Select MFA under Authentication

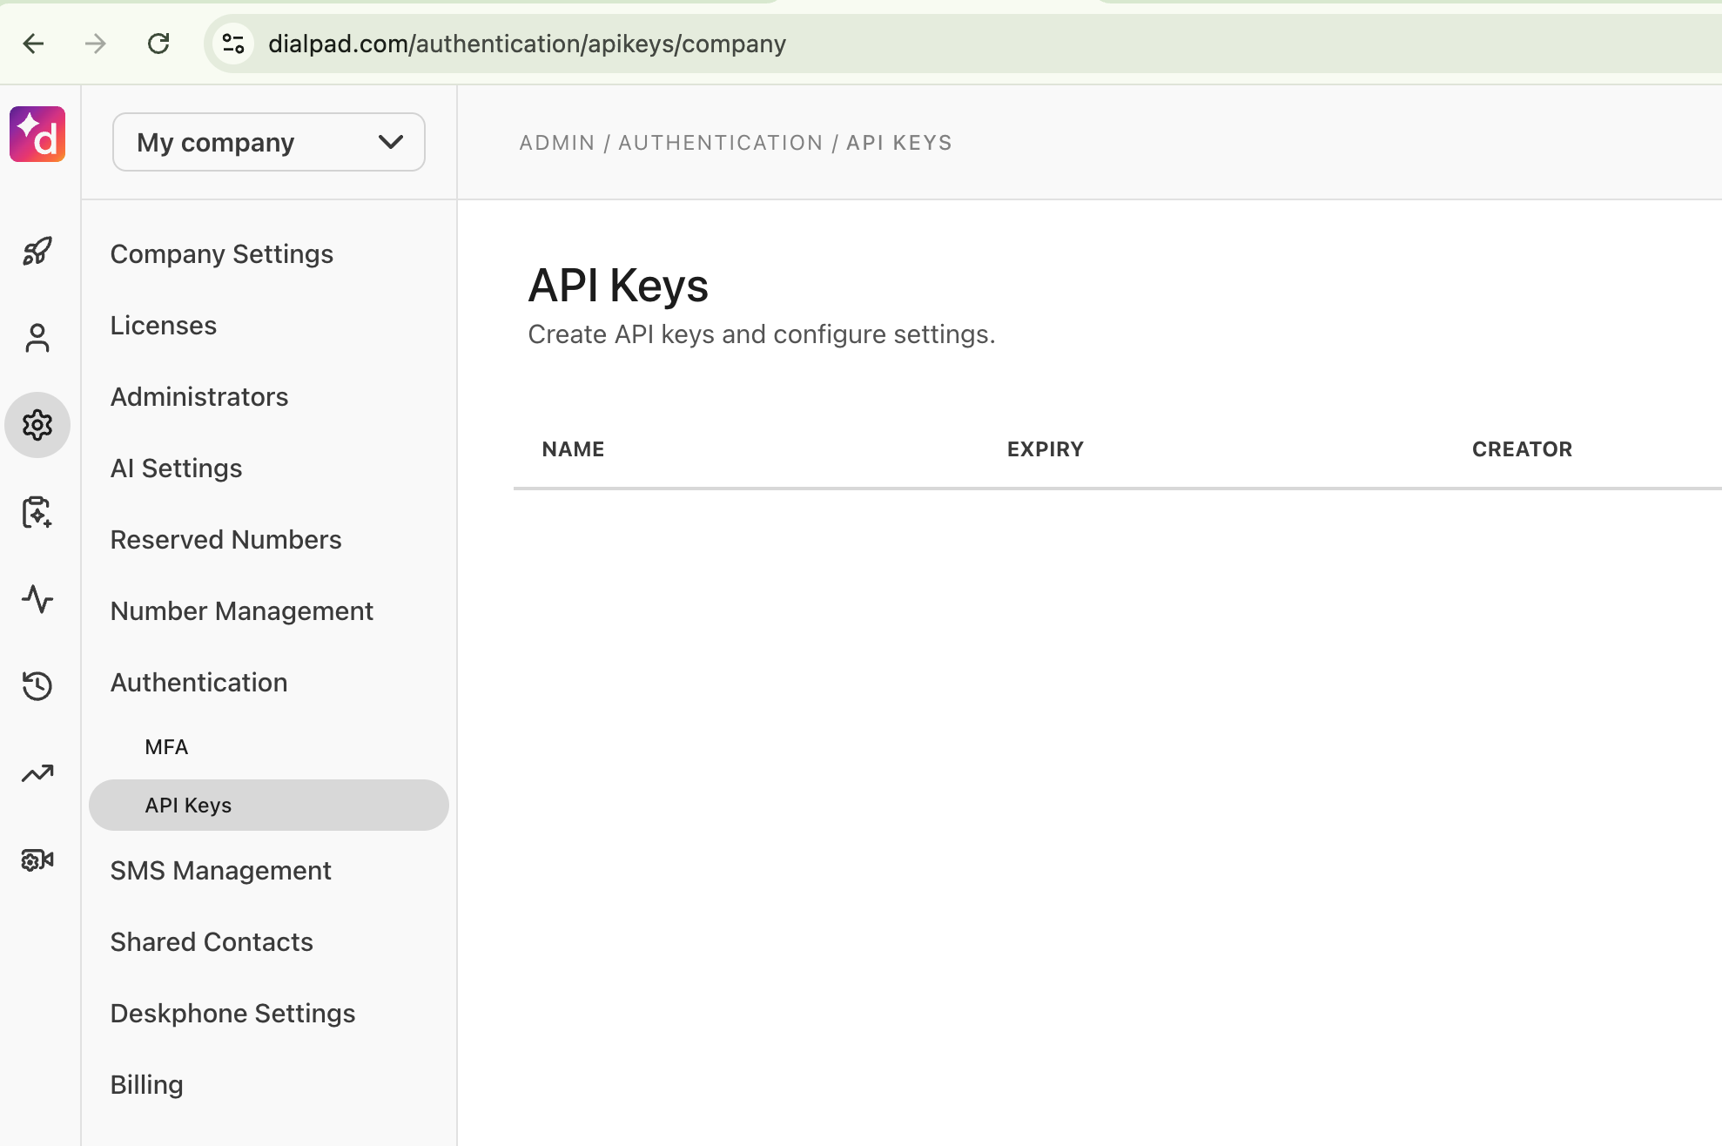coord(166,747)
